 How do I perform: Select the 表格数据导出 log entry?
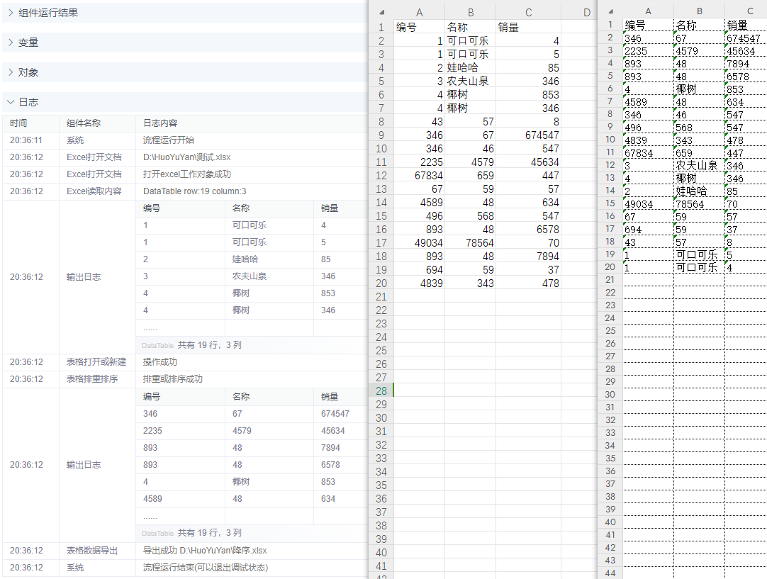click(93, 551)
